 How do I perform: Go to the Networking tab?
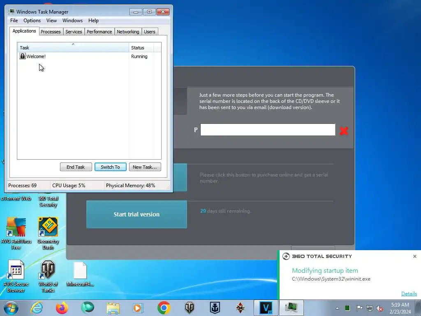tap(128, 32)
